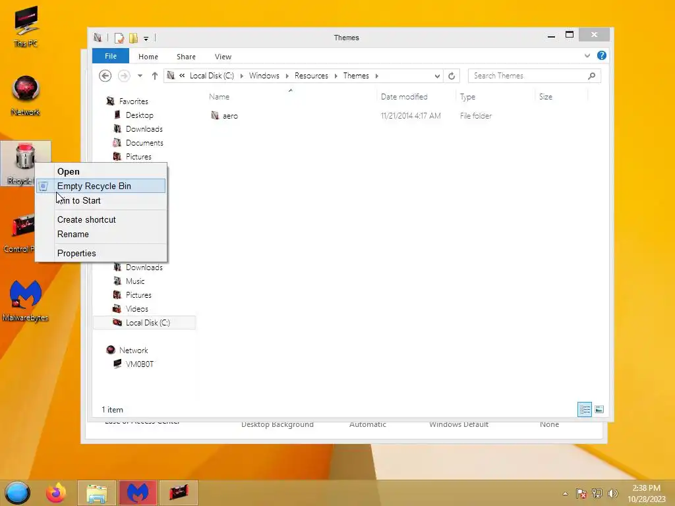Click the taskbar clock and date

click(646, 493)
